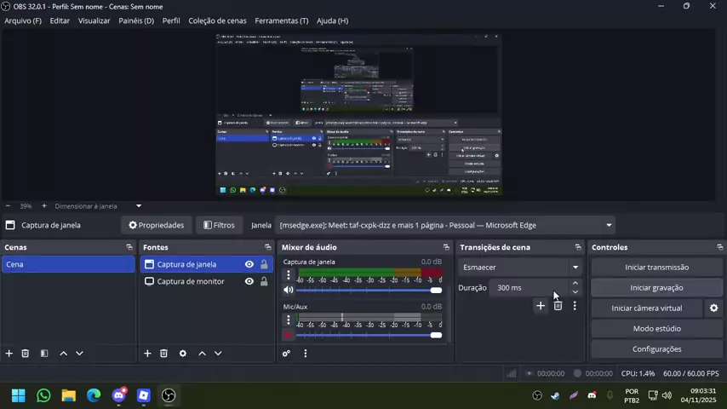Open the Filtros button for source
The height and width of the screenshot is (409, 727).
(219, 226)
